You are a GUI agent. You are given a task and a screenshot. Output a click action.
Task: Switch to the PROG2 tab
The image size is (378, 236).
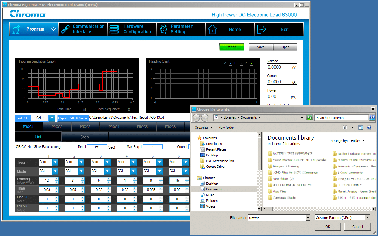click(x=57, y=127)
